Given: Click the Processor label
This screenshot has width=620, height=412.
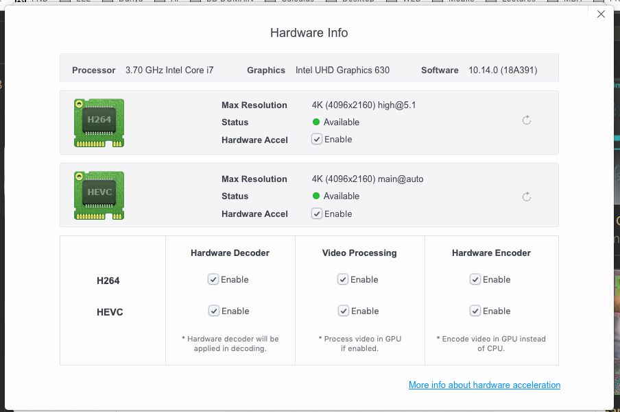Looking at the screenshot, I should (94, 70).
